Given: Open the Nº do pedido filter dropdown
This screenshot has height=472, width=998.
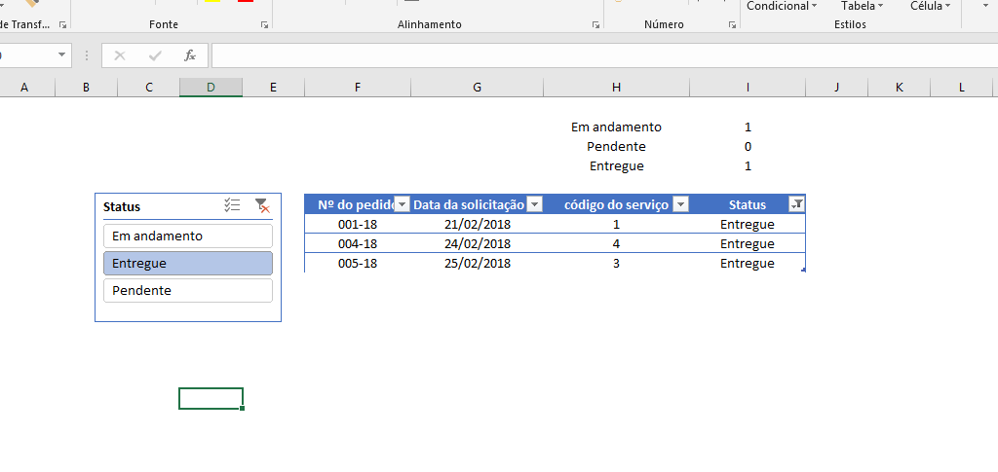Looking at the screenshot, I should click(x=403, y=204).
